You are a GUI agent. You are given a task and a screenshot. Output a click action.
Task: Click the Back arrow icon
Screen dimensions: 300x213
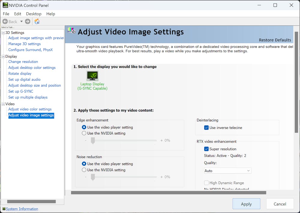(5, 21)
